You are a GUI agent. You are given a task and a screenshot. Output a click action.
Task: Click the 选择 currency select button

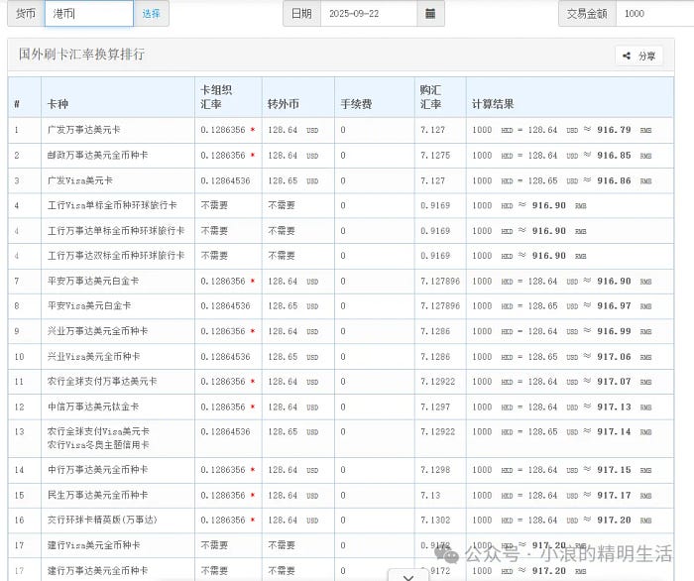[x=151, y=14]
